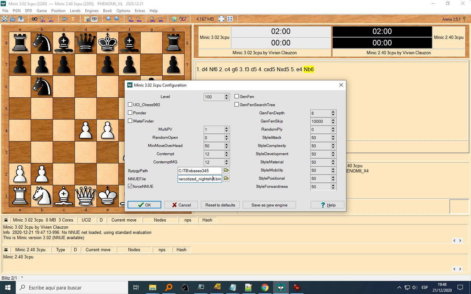Screen dimensions: 471x294
Task: Click the Windows Start button
Action: tap(8, 287)
